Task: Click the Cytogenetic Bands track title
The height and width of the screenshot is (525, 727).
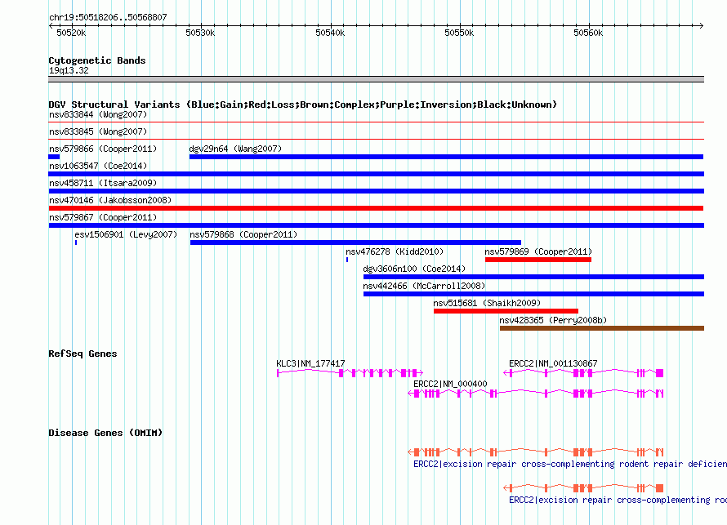Action: (x=97, y=60)
